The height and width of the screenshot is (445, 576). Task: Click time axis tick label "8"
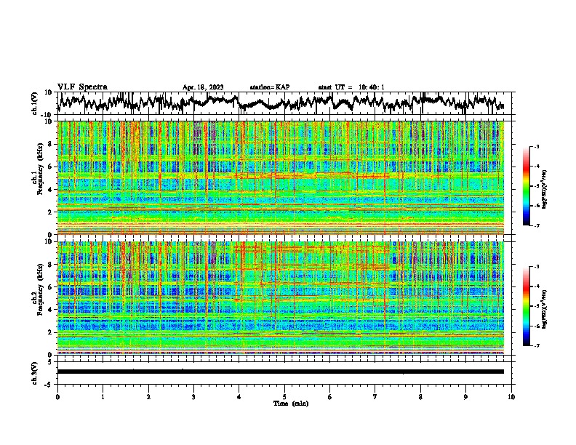(420, 397)
